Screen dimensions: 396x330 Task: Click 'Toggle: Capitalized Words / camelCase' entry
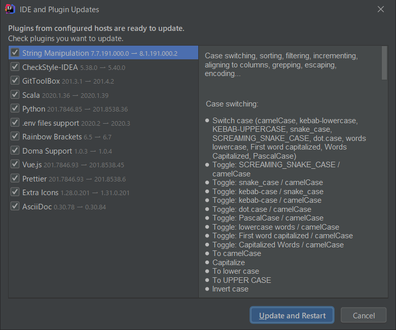tap(278, 244)
